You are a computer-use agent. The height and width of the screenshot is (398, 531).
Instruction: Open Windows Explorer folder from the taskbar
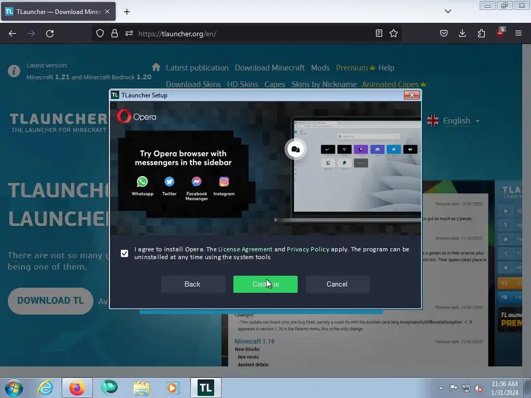click(x=142, y=388)
